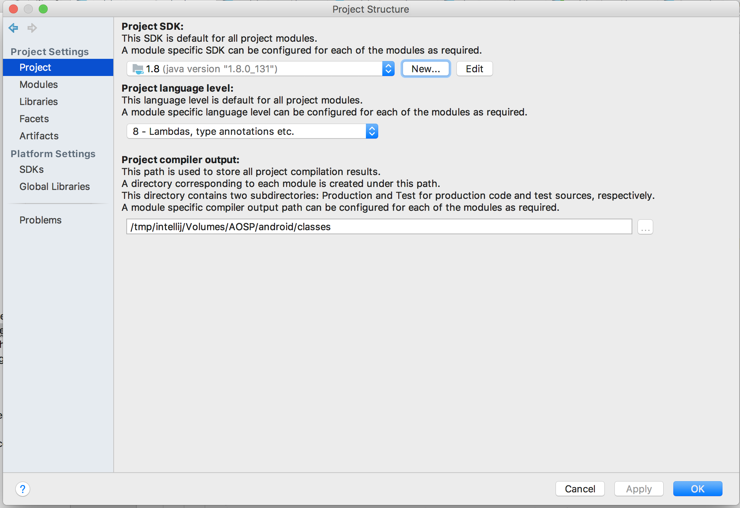Viewport: 740px width, 508px height.
Task: Open SDKs under Platform Settings
Action: click(58, 169)
